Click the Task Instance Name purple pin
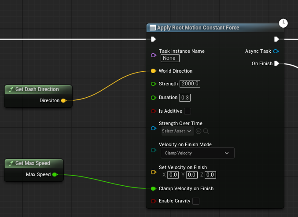 (154, 55)
